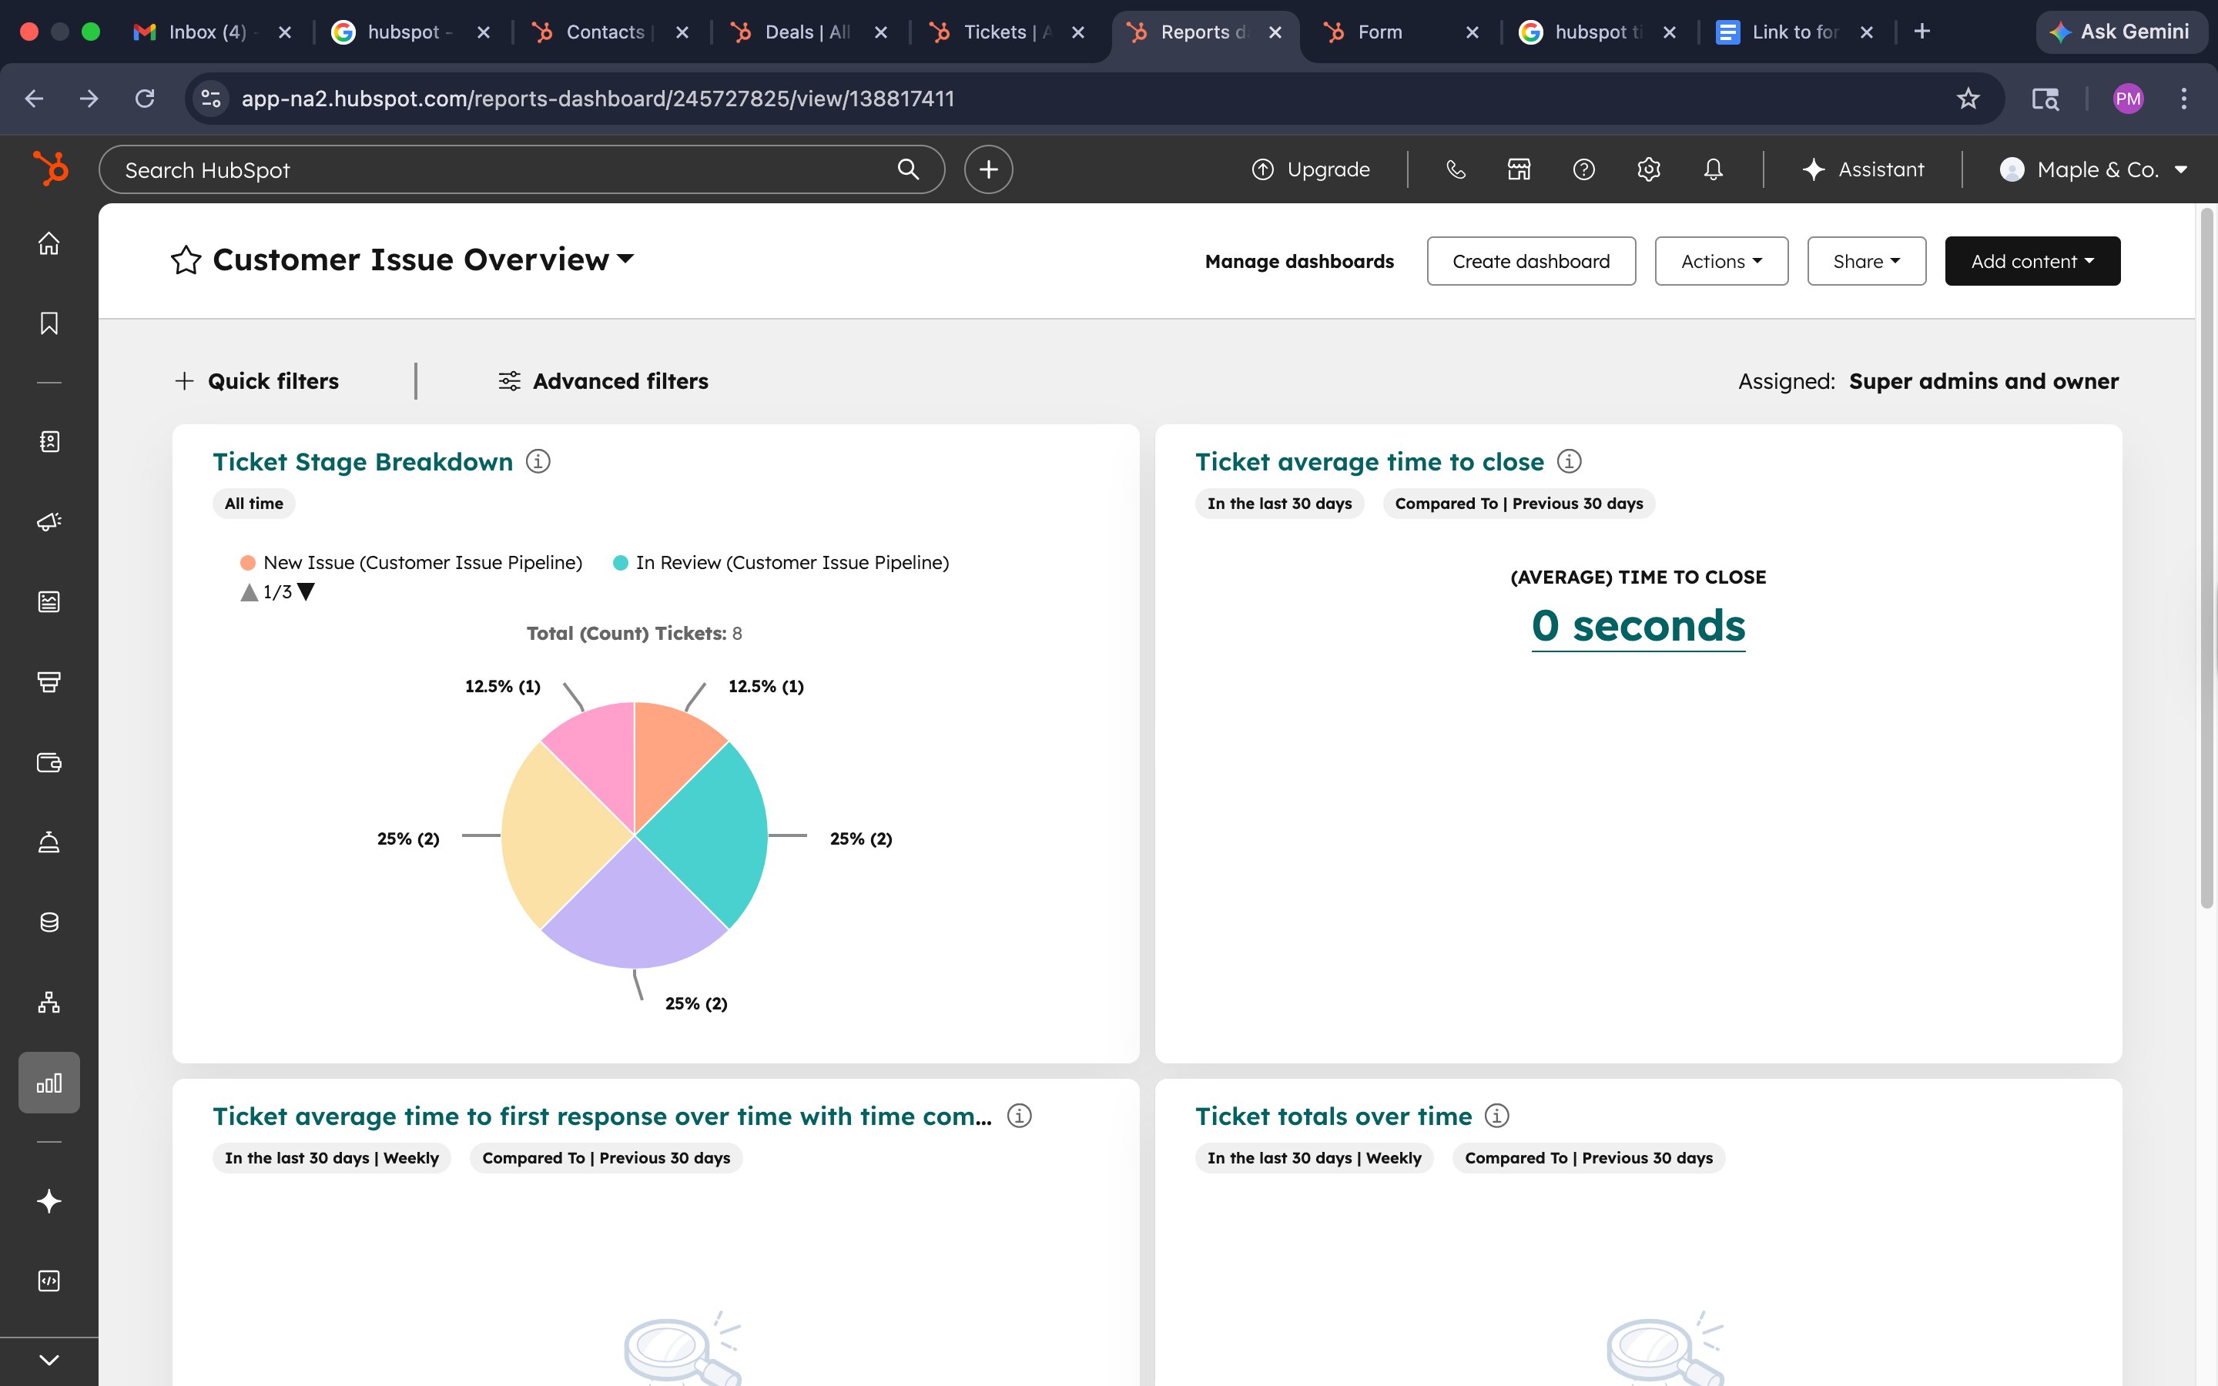Screen dimensions: 2218x1386
Task: Switch to the Deals browser tab
Action: 810,32
